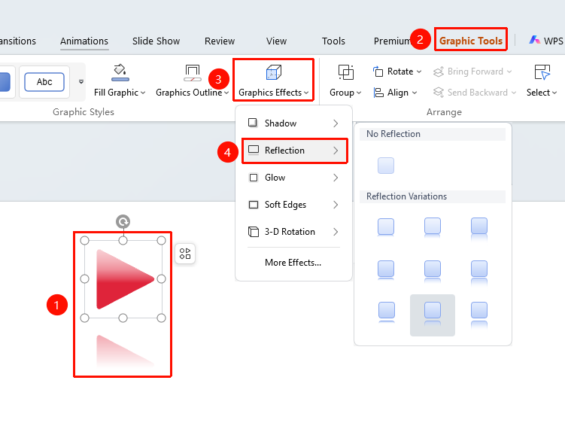Click the Graphics Effects cube icon
This screenshot has width=565, height=429.
point(274,72)
